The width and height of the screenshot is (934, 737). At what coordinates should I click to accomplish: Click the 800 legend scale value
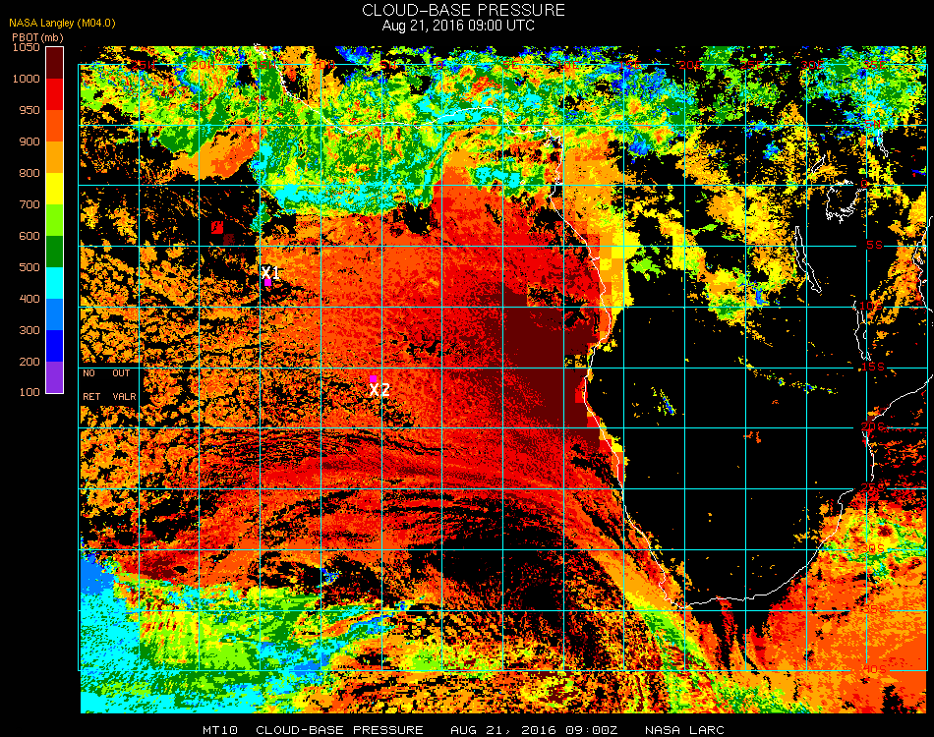click(x=29, y=173)
